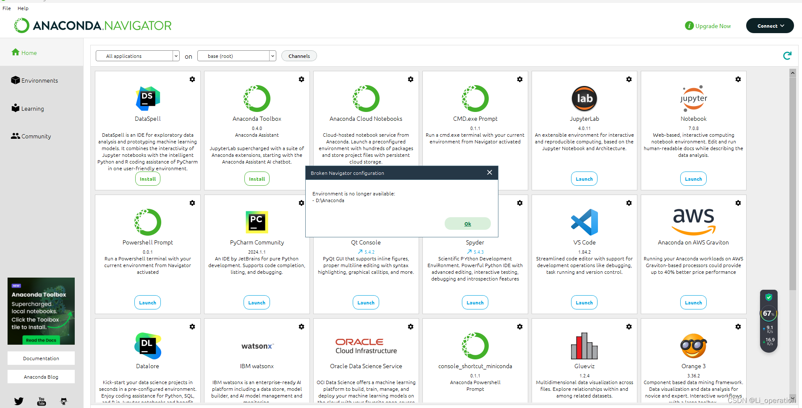Launch Spyder
Screen dimensions: 802x408
point(475,303)
